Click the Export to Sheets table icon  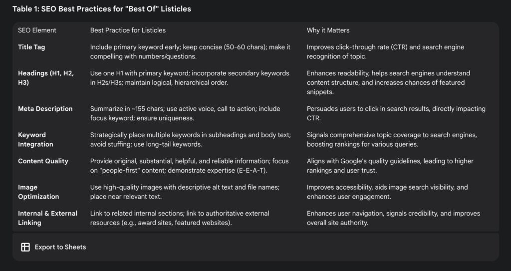tap(25, 247)
